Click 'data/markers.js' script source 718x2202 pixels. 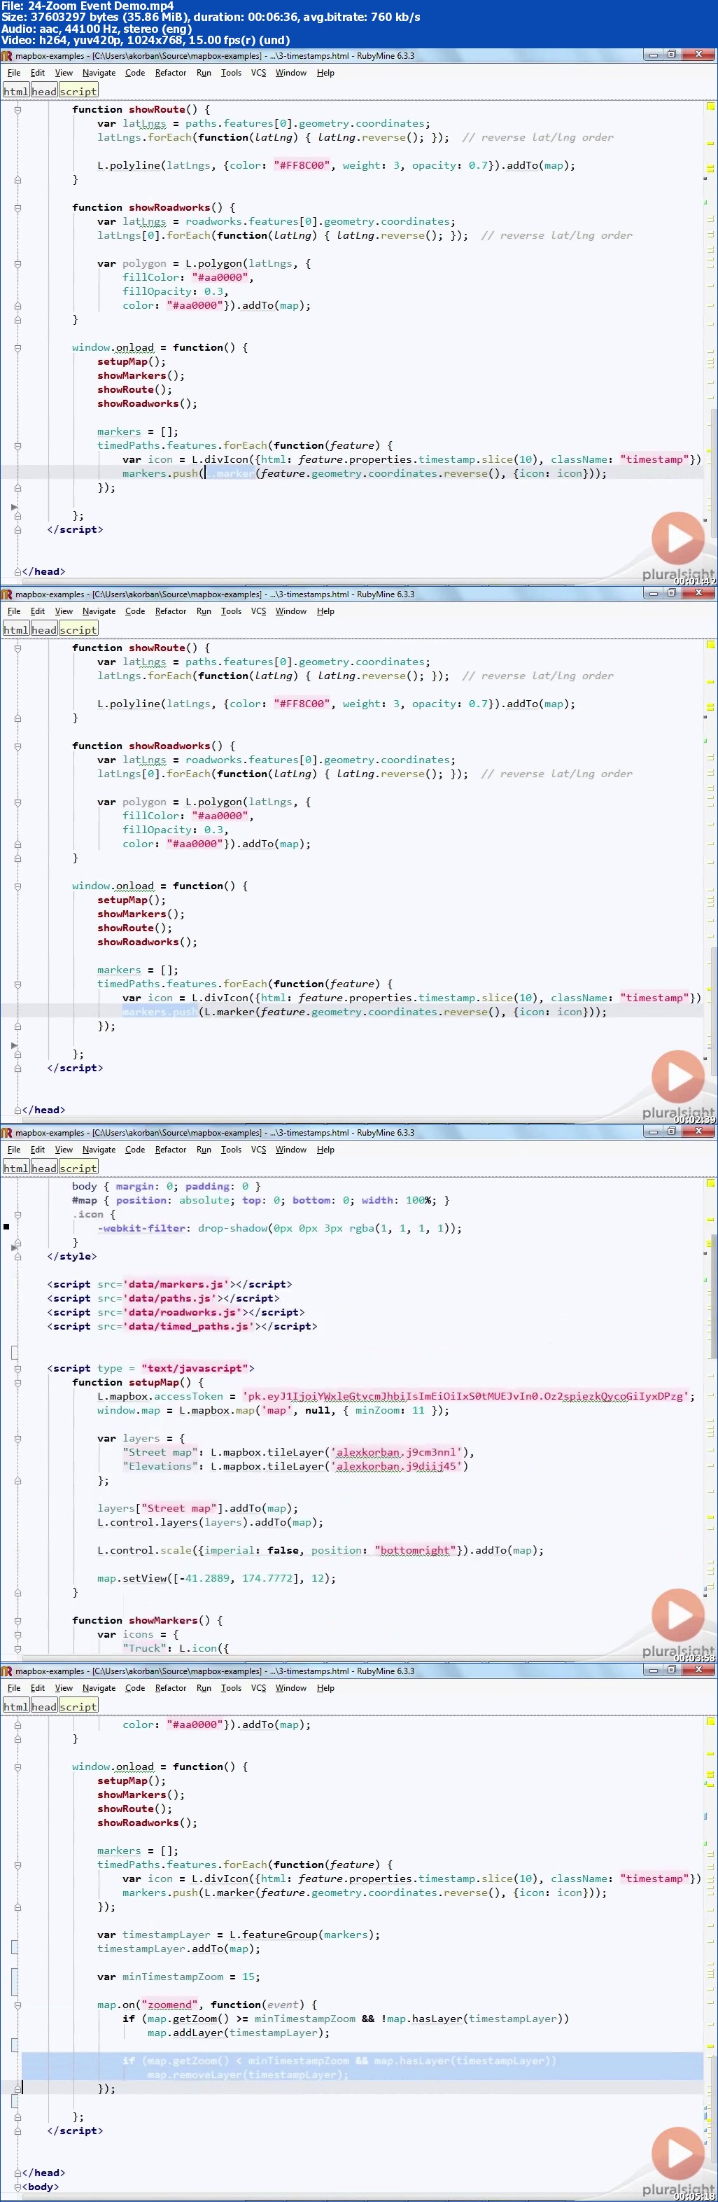177,1284
